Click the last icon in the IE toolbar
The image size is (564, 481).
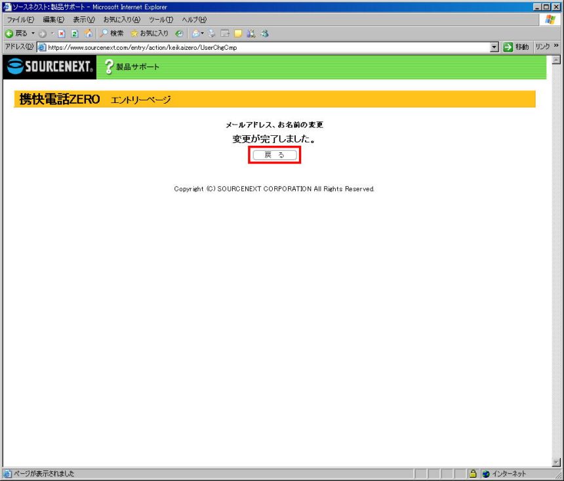click(265, 34)
